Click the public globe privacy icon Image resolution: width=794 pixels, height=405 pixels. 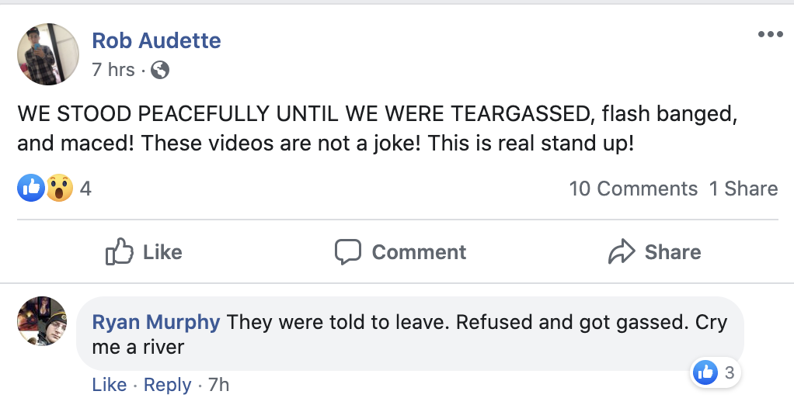(160, 70)
